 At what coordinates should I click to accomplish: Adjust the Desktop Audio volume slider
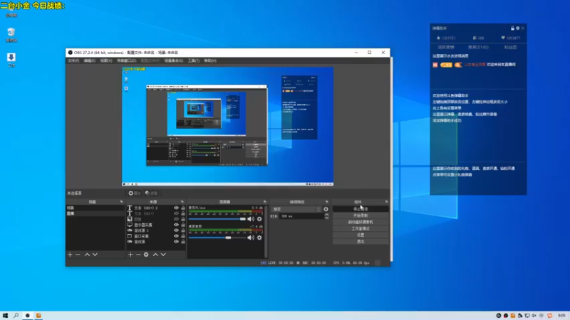coord(217,238)
